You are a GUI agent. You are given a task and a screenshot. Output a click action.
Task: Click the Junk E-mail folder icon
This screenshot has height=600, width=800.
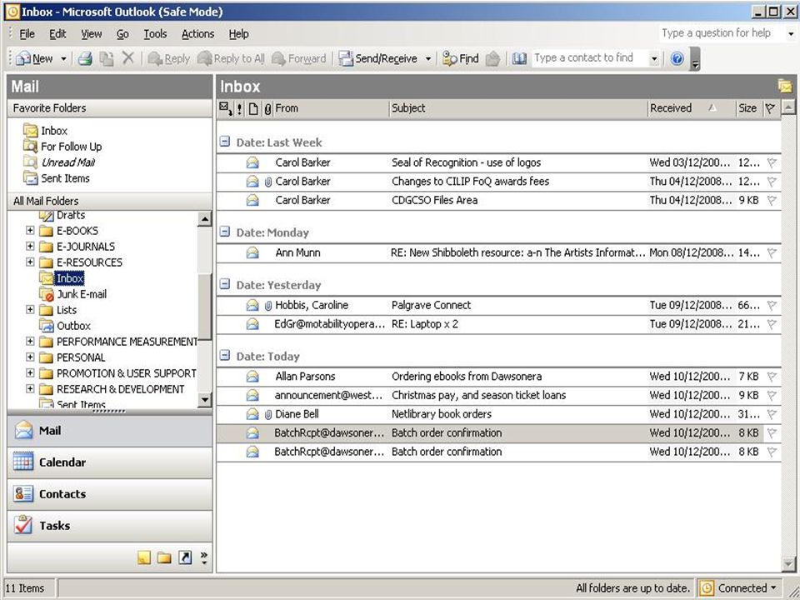coord(47,294)
